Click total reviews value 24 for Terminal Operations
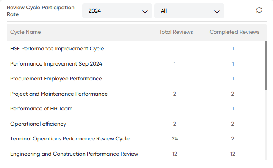The image size is (273, 168). pos(175,139)
